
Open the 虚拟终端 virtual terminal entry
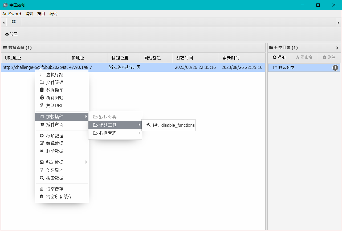click(55, 75)
